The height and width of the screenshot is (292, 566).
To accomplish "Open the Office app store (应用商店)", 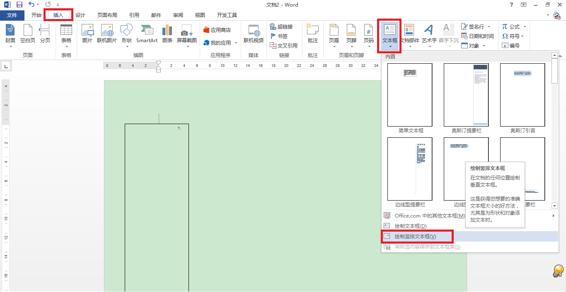I will (217, 30).
